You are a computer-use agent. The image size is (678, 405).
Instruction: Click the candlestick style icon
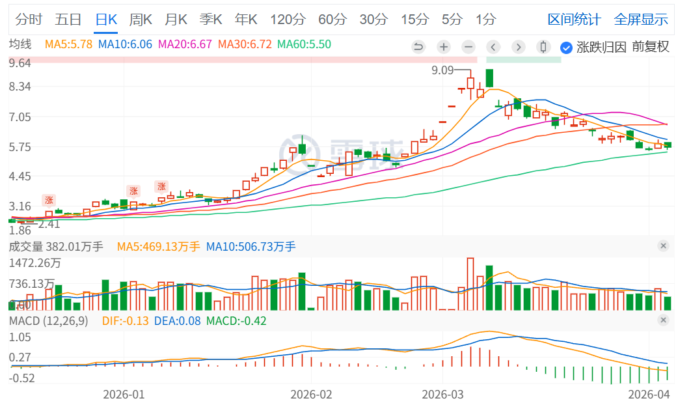[543, 47]
